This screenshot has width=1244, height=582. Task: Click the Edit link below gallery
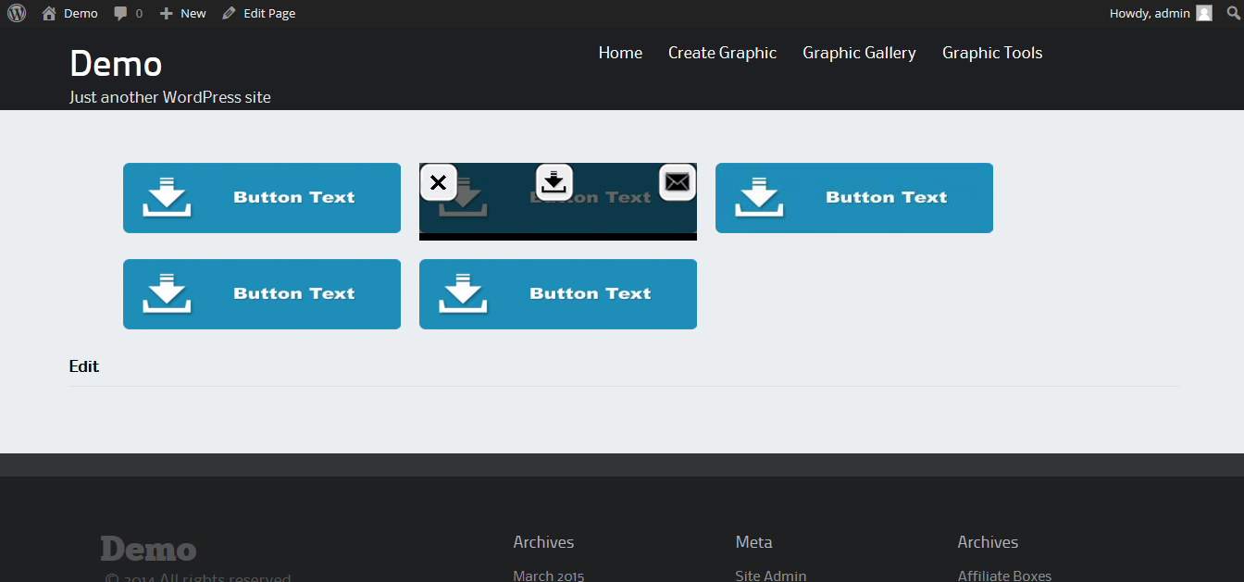click(84, 366)
